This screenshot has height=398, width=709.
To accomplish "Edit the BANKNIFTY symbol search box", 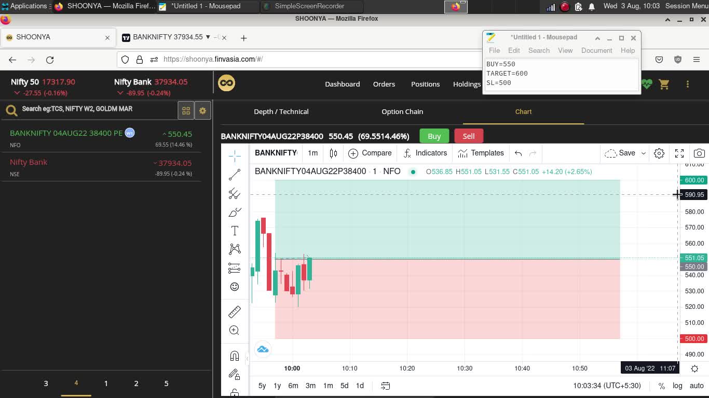I will coord(276,153).
